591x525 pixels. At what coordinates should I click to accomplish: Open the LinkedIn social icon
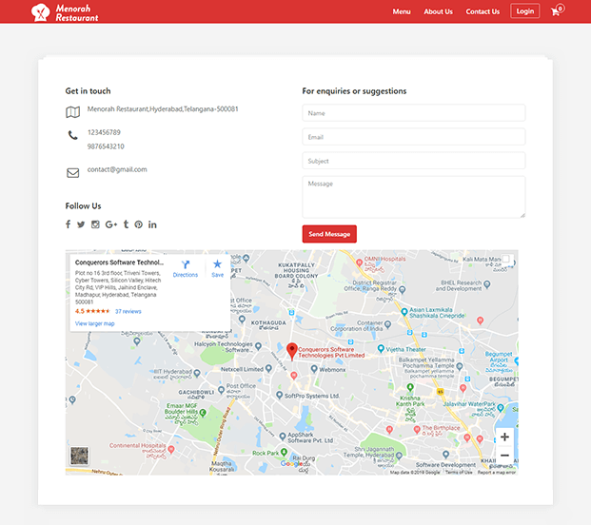[152, 224]
